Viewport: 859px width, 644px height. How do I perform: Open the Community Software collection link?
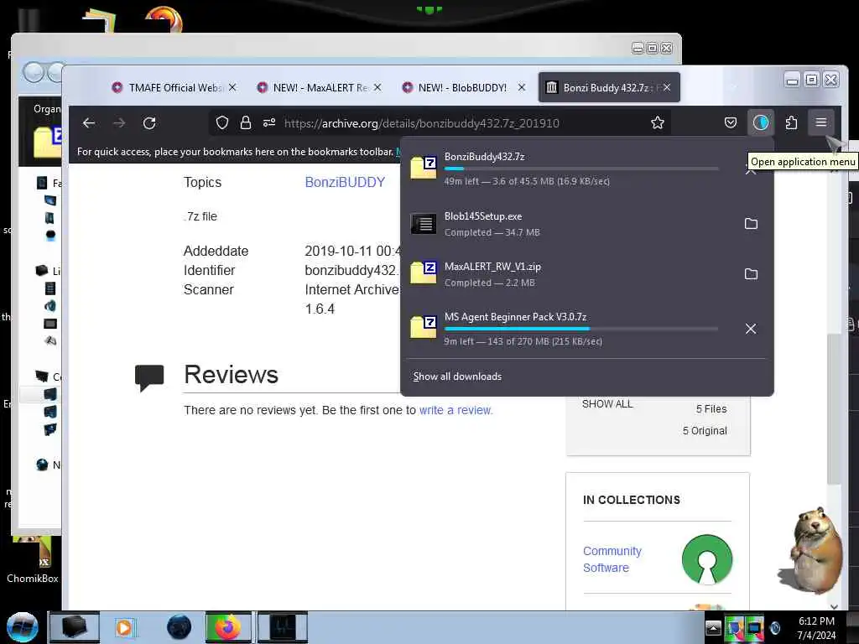pos(612,559)
